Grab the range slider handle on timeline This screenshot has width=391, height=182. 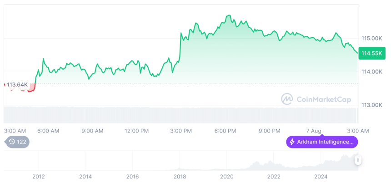(x=358, y=160)
